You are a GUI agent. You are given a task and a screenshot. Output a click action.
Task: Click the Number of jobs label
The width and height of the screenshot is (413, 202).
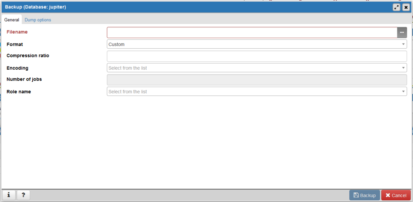[24, 79]
